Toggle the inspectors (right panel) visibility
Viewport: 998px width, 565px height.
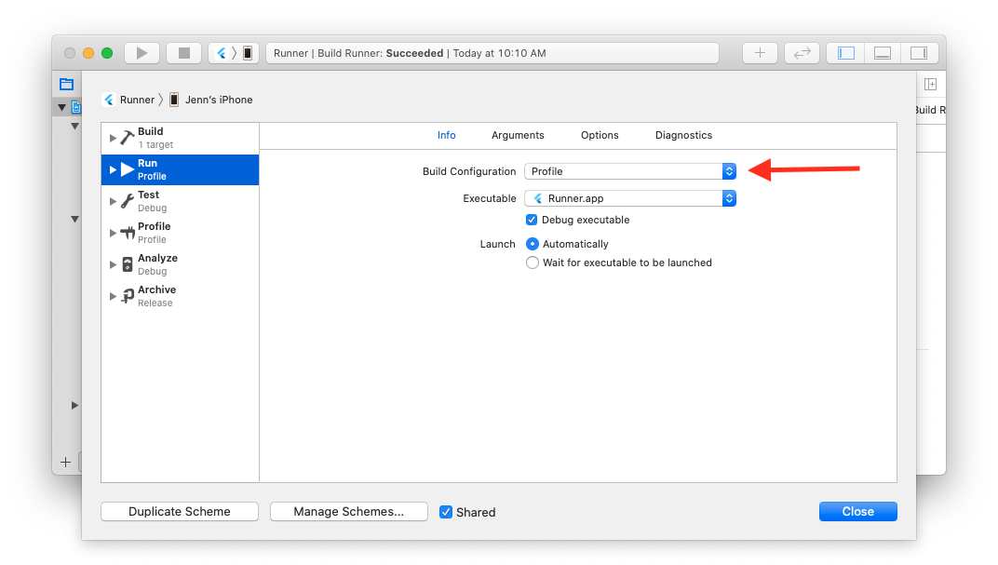[919, 53]
